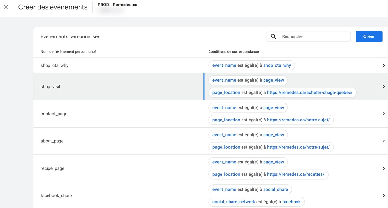Select the shop_visit event name

50,87
